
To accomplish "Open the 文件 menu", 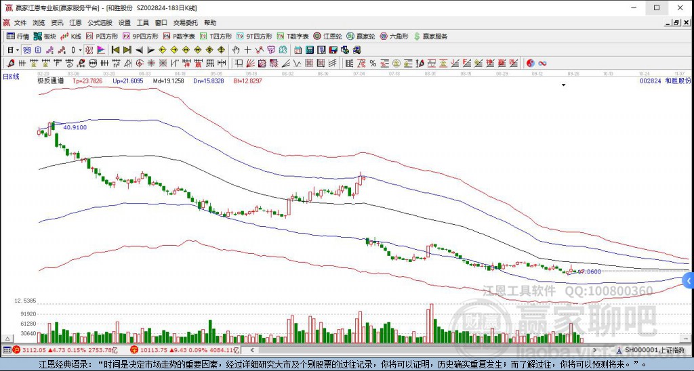I will tap(20, 22).
